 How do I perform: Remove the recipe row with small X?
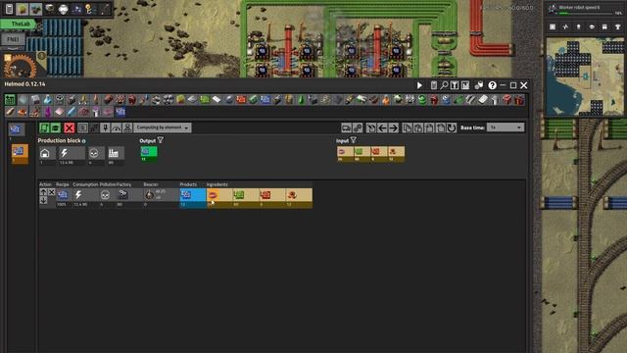pos(52,192)
